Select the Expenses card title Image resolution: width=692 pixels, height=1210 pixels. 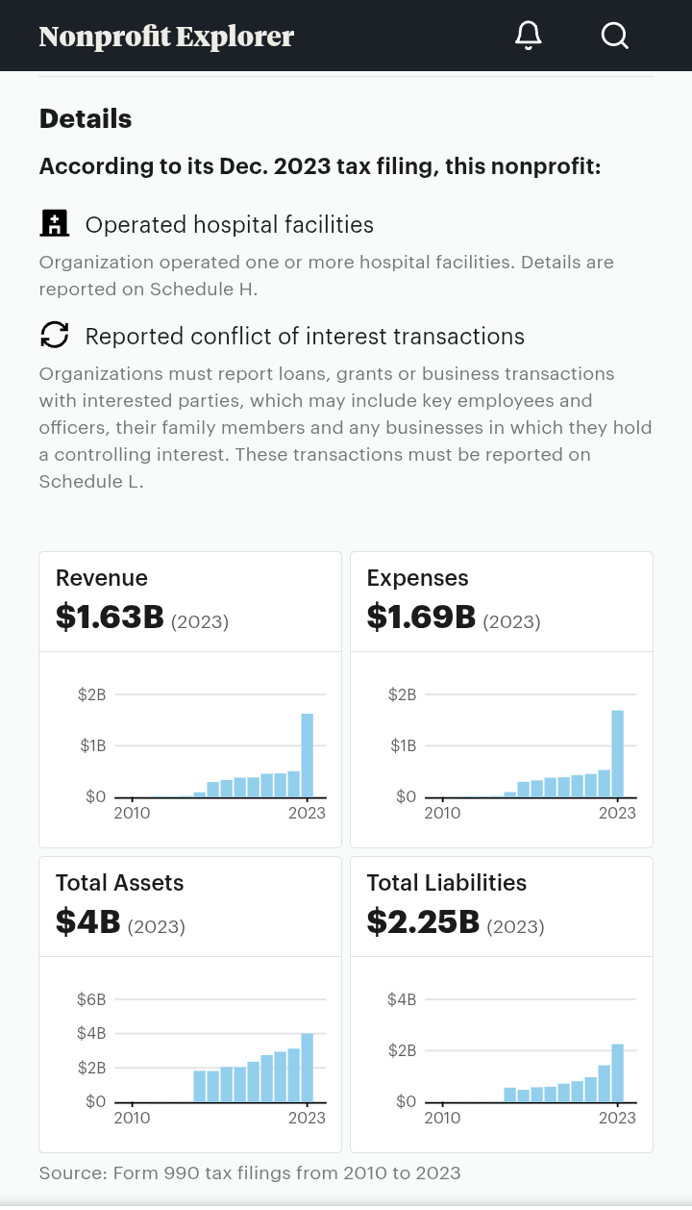(x=417, y=578)
